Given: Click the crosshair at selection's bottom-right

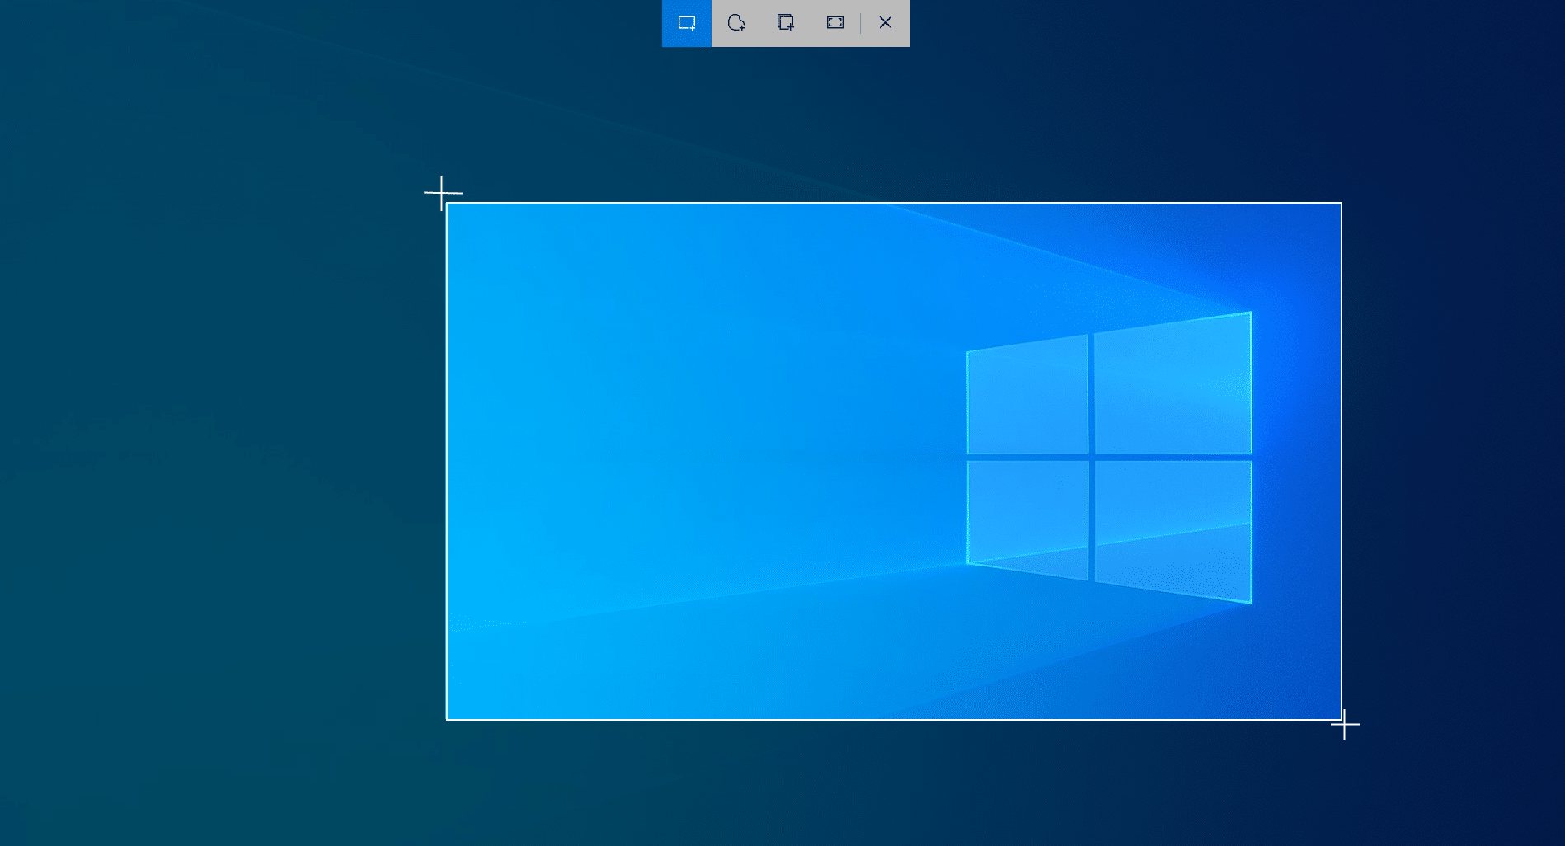Looking at the screenshot, I should pos(1344,725).
